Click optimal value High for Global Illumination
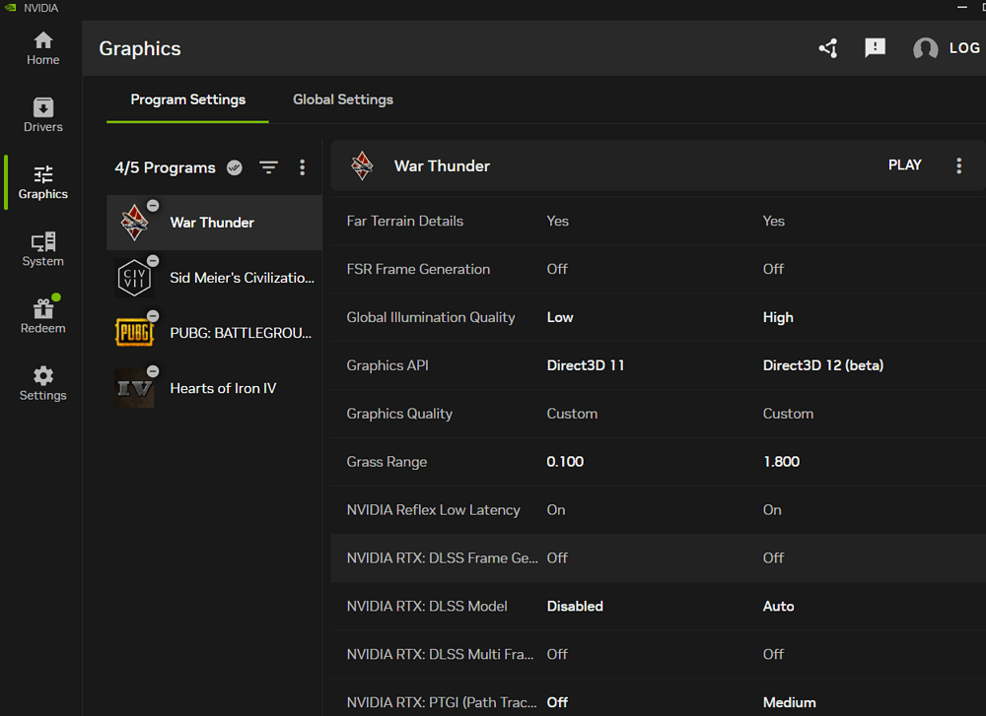986x716 pixels. coord(778,318)
